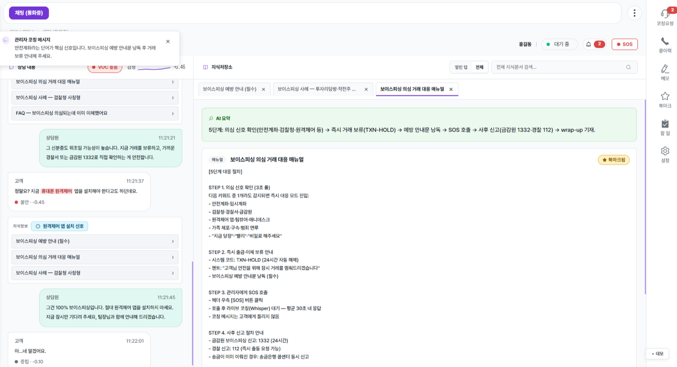677x367 pixels.
Task: Click the AI 요약 5단계 summary text
Action: tap(402, 130)
